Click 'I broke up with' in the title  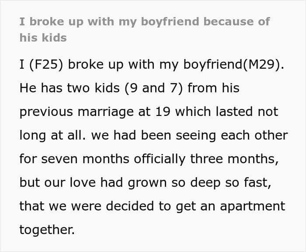tap(67, 22)
